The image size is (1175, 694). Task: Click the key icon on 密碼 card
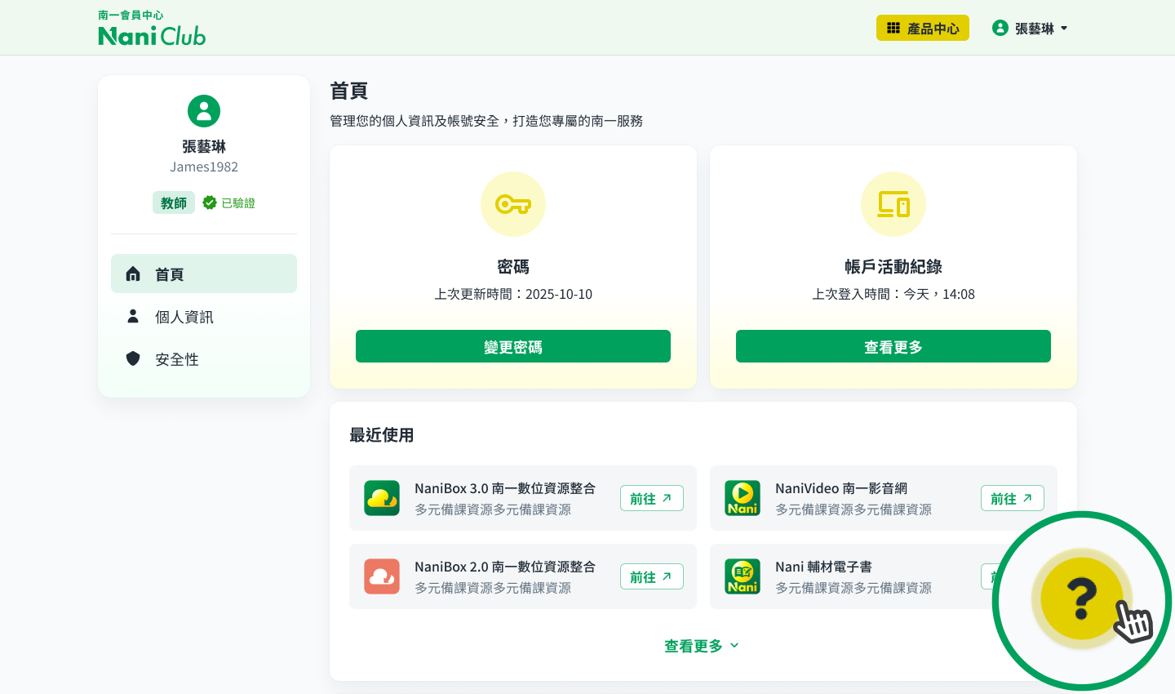click(513, 204)
